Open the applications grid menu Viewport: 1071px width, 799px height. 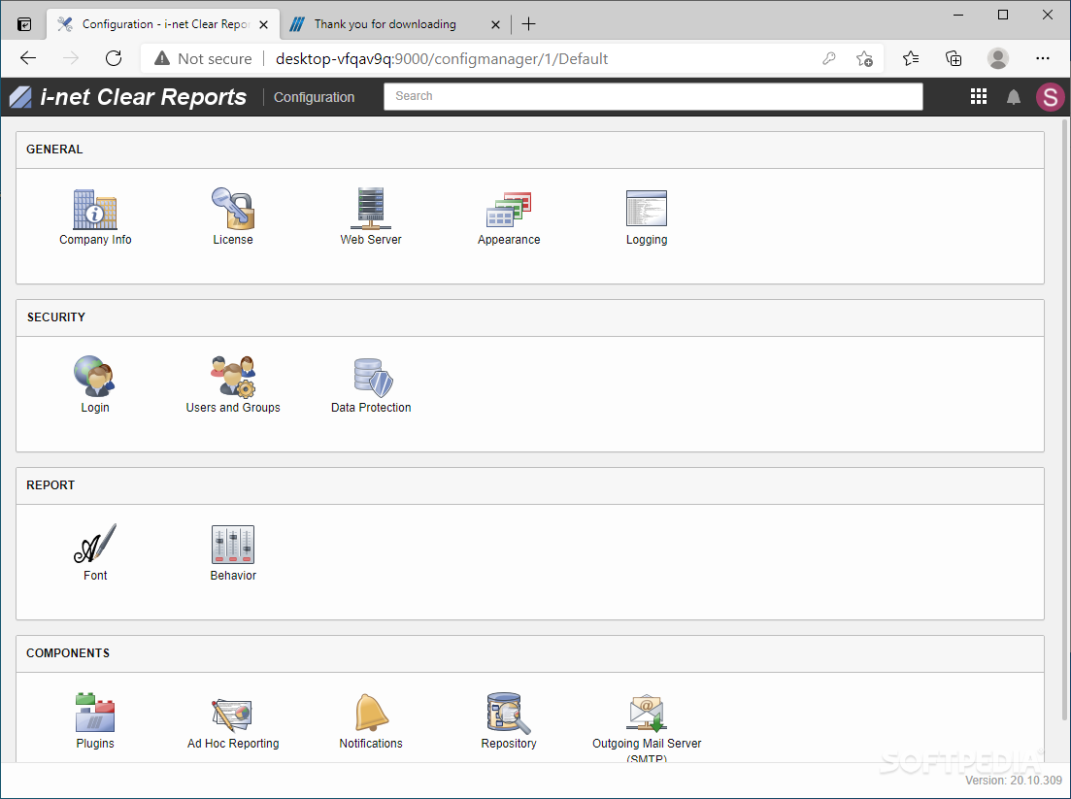(978, 97)
